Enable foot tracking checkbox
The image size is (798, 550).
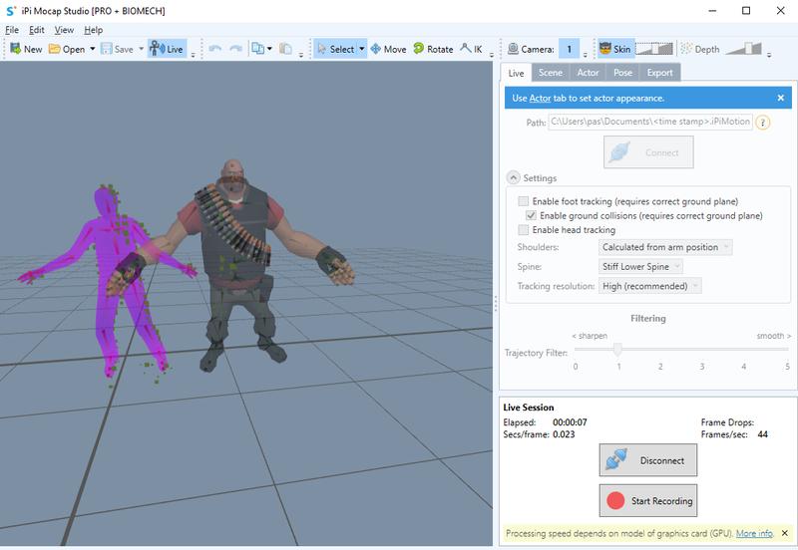[525, 201]
